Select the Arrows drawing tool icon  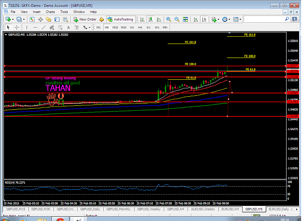tap(85, 28)
